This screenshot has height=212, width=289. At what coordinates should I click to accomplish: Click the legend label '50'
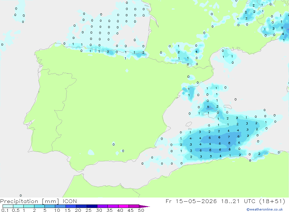[x=141, y=210]
